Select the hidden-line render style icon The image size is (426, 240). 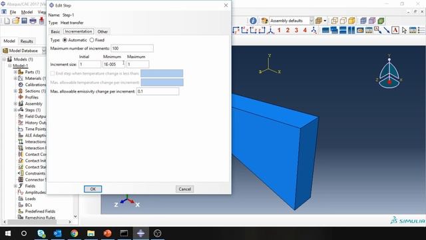pyautogui.click(x=343, y=21)
